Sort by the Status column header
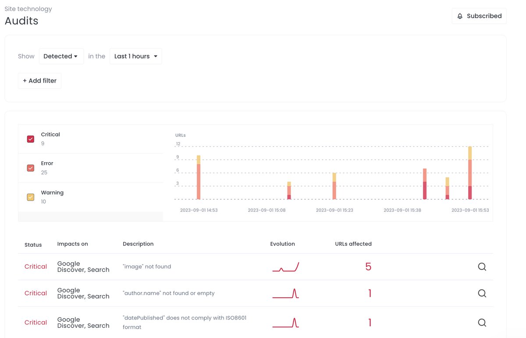This screenshot has width=526, height=338. click(x=33, y=245)
